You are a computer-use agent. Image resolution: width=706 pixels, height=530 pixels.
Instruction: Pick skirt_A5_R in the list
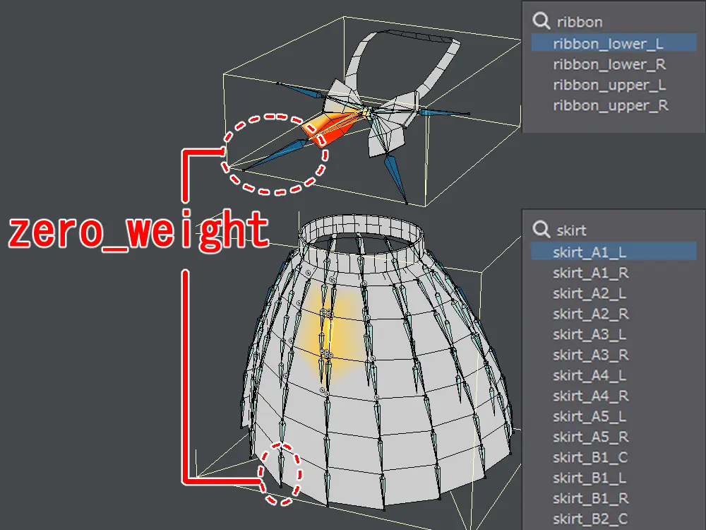pos(590,437)
